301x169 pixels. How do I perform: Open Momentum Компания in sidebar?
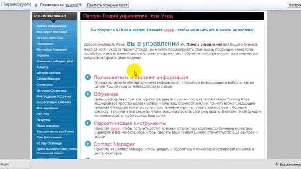click(x=52, y=50)
